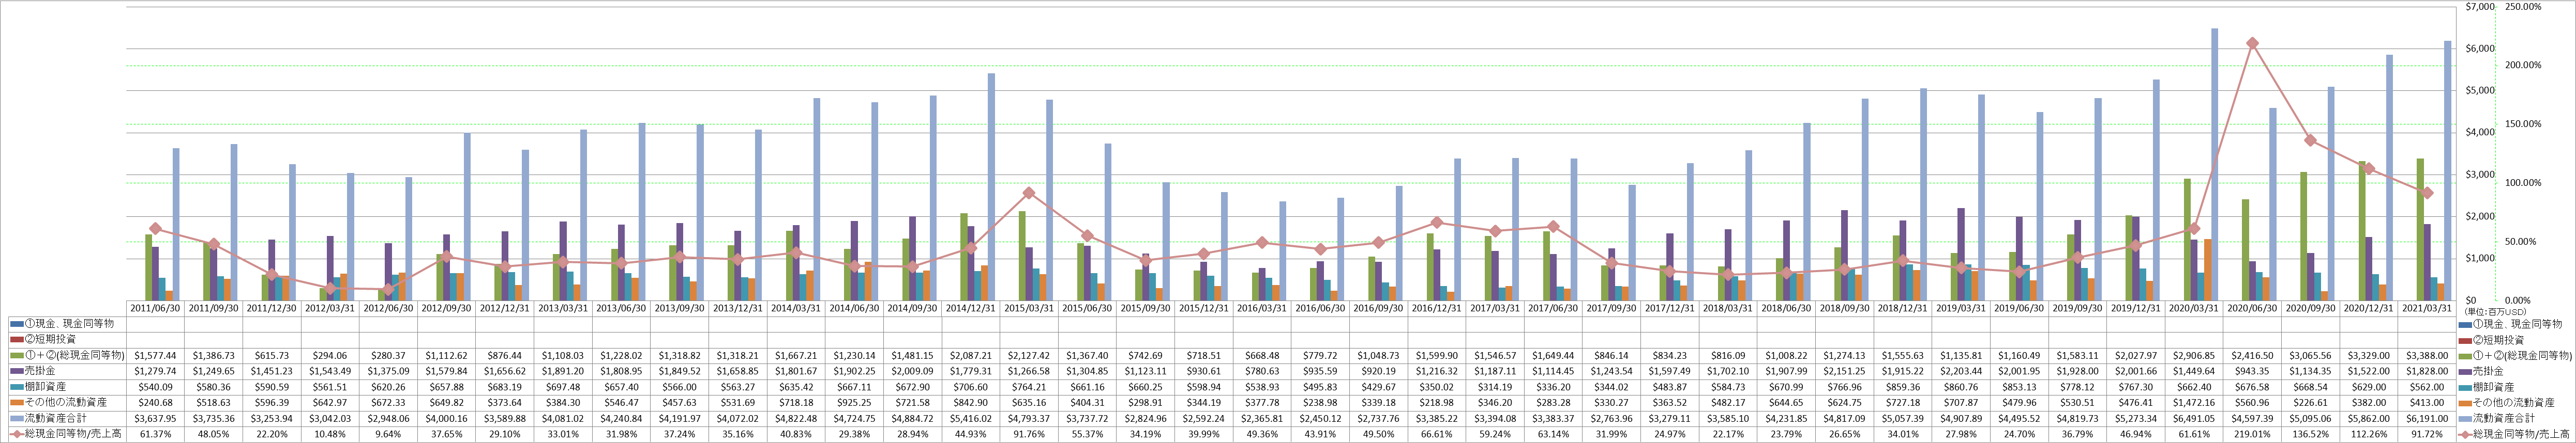The height and width of the screenshot is (443, 2576).
Task: Select the $6,191.00 cell under 2021/03/31
Action: click(2427, 419)
